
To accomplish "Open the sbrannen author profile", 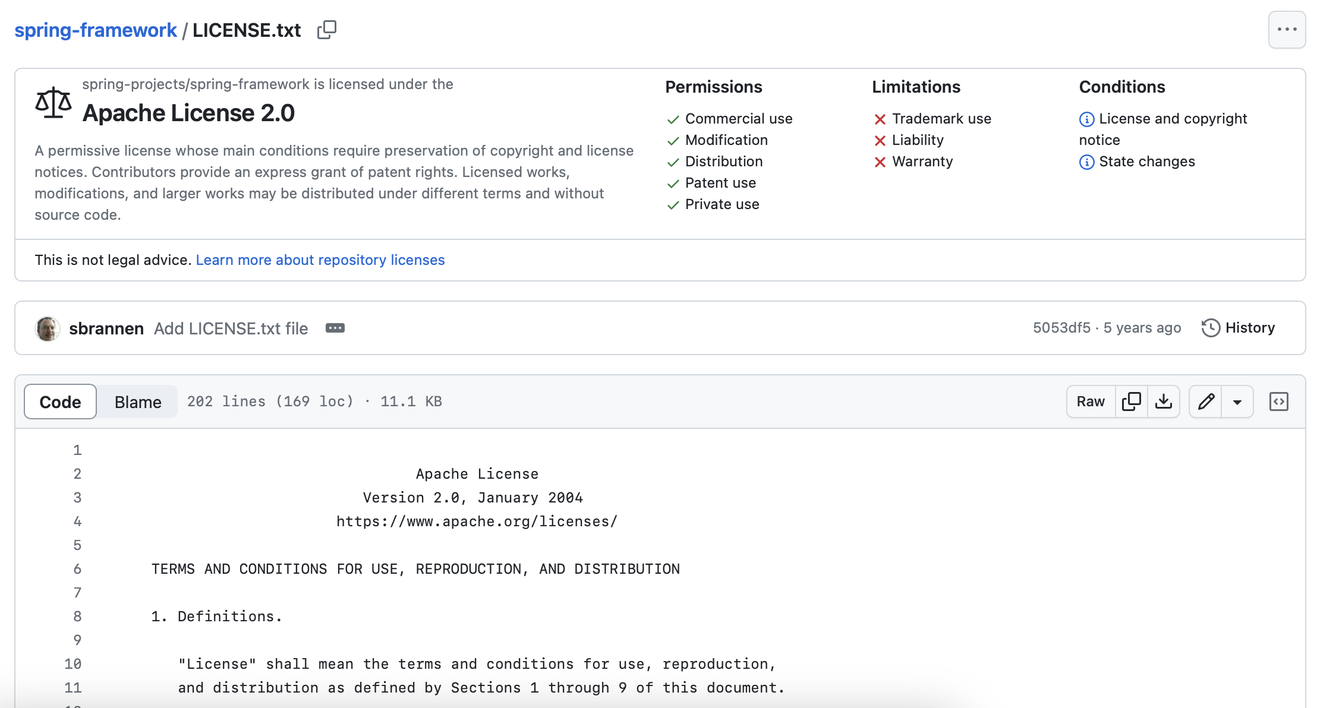I will tap(106, 328).
